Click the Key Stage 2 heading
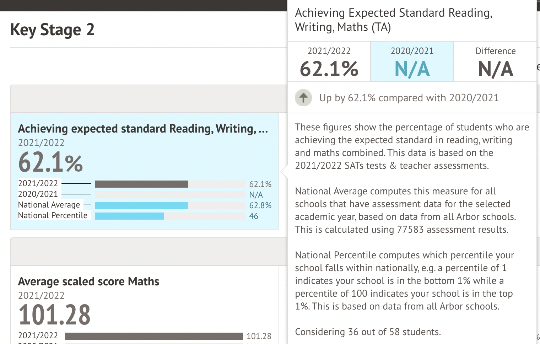Viewport: 540px width, 344px height. (52, 29)
